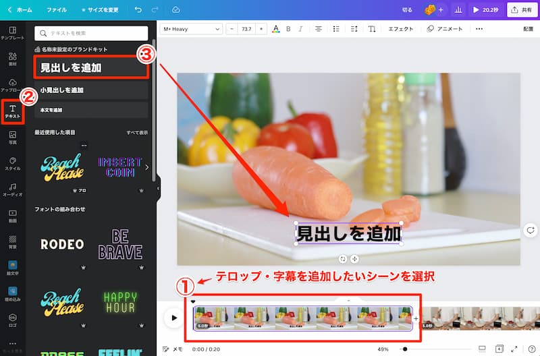Screen dimensions: 540x356
Task: Play the 20.2 second video preview
Action: [x=485, y=9]
